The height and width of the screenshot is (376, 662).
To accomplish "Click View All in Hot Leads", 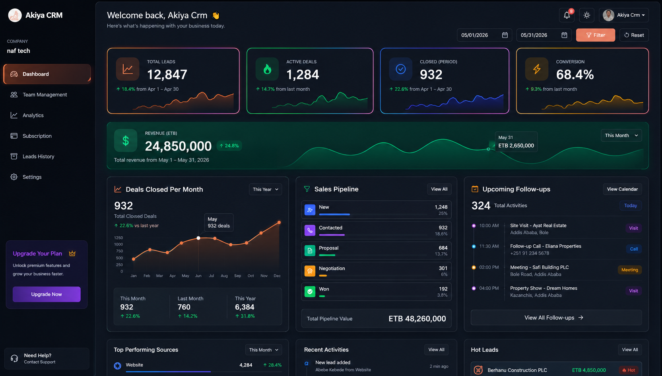I will click(630, 349).
